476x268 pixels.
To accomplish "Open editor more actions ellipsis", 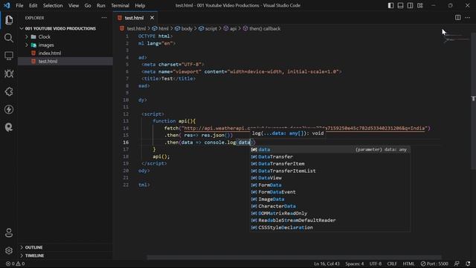I will pos(467,18).
